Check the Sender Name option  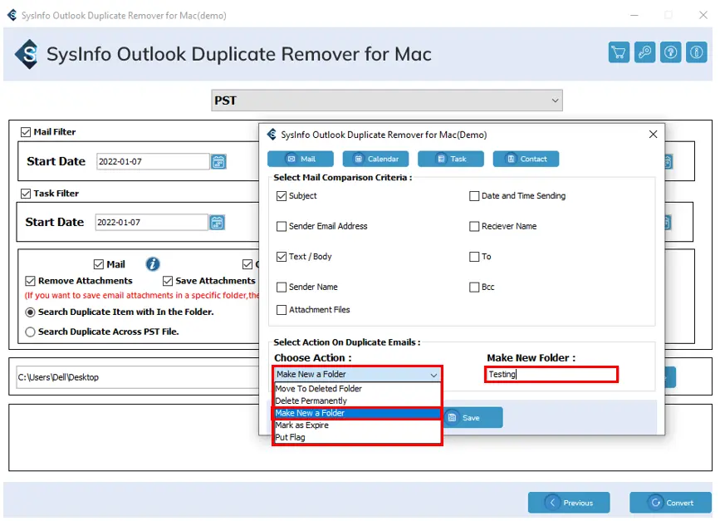pos(282,288)
